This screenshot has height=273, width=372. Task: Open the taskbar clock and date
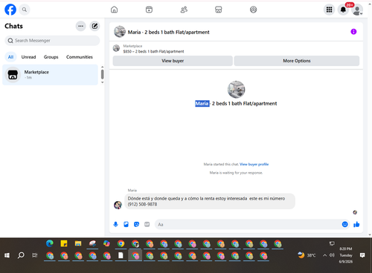[x=346, y=255]
